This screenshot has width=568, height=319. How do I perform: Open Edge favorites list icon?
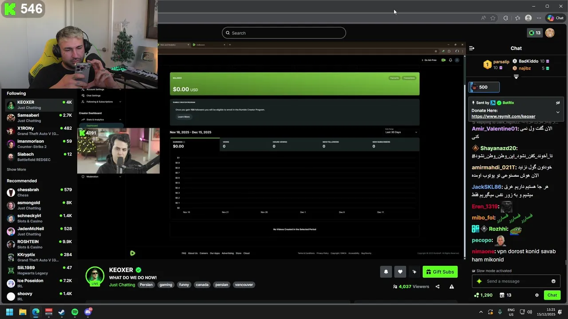pos(517,18)
